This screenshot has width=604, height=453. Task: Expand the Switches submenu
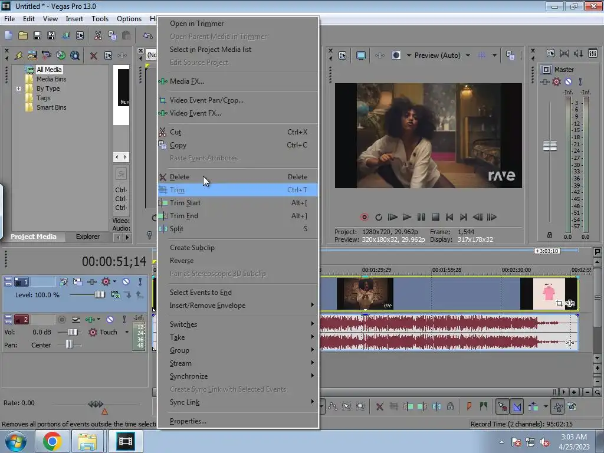(238, 324)
